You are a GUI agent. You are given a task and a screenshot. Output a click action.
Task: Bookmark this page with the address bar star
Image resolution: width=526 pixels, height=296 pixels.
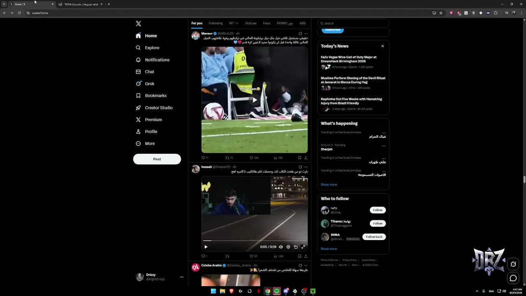[x=441, y=13]
